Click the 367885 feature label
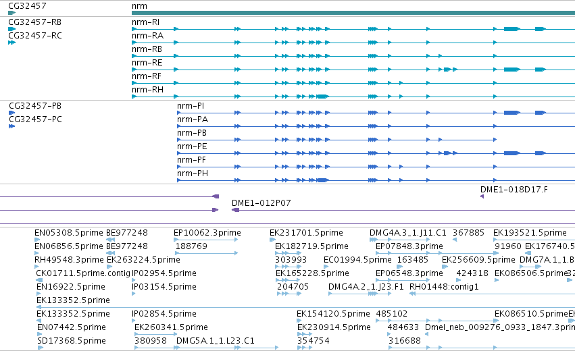The height and width of the screenshot is (351, 575). coord(468,233)
